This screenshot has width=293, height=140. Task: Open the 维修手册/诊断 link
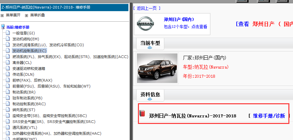click(269, 116)
